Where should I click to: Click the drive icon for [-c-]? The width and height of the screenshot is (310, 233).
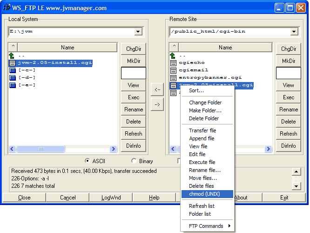coord(13,70)
